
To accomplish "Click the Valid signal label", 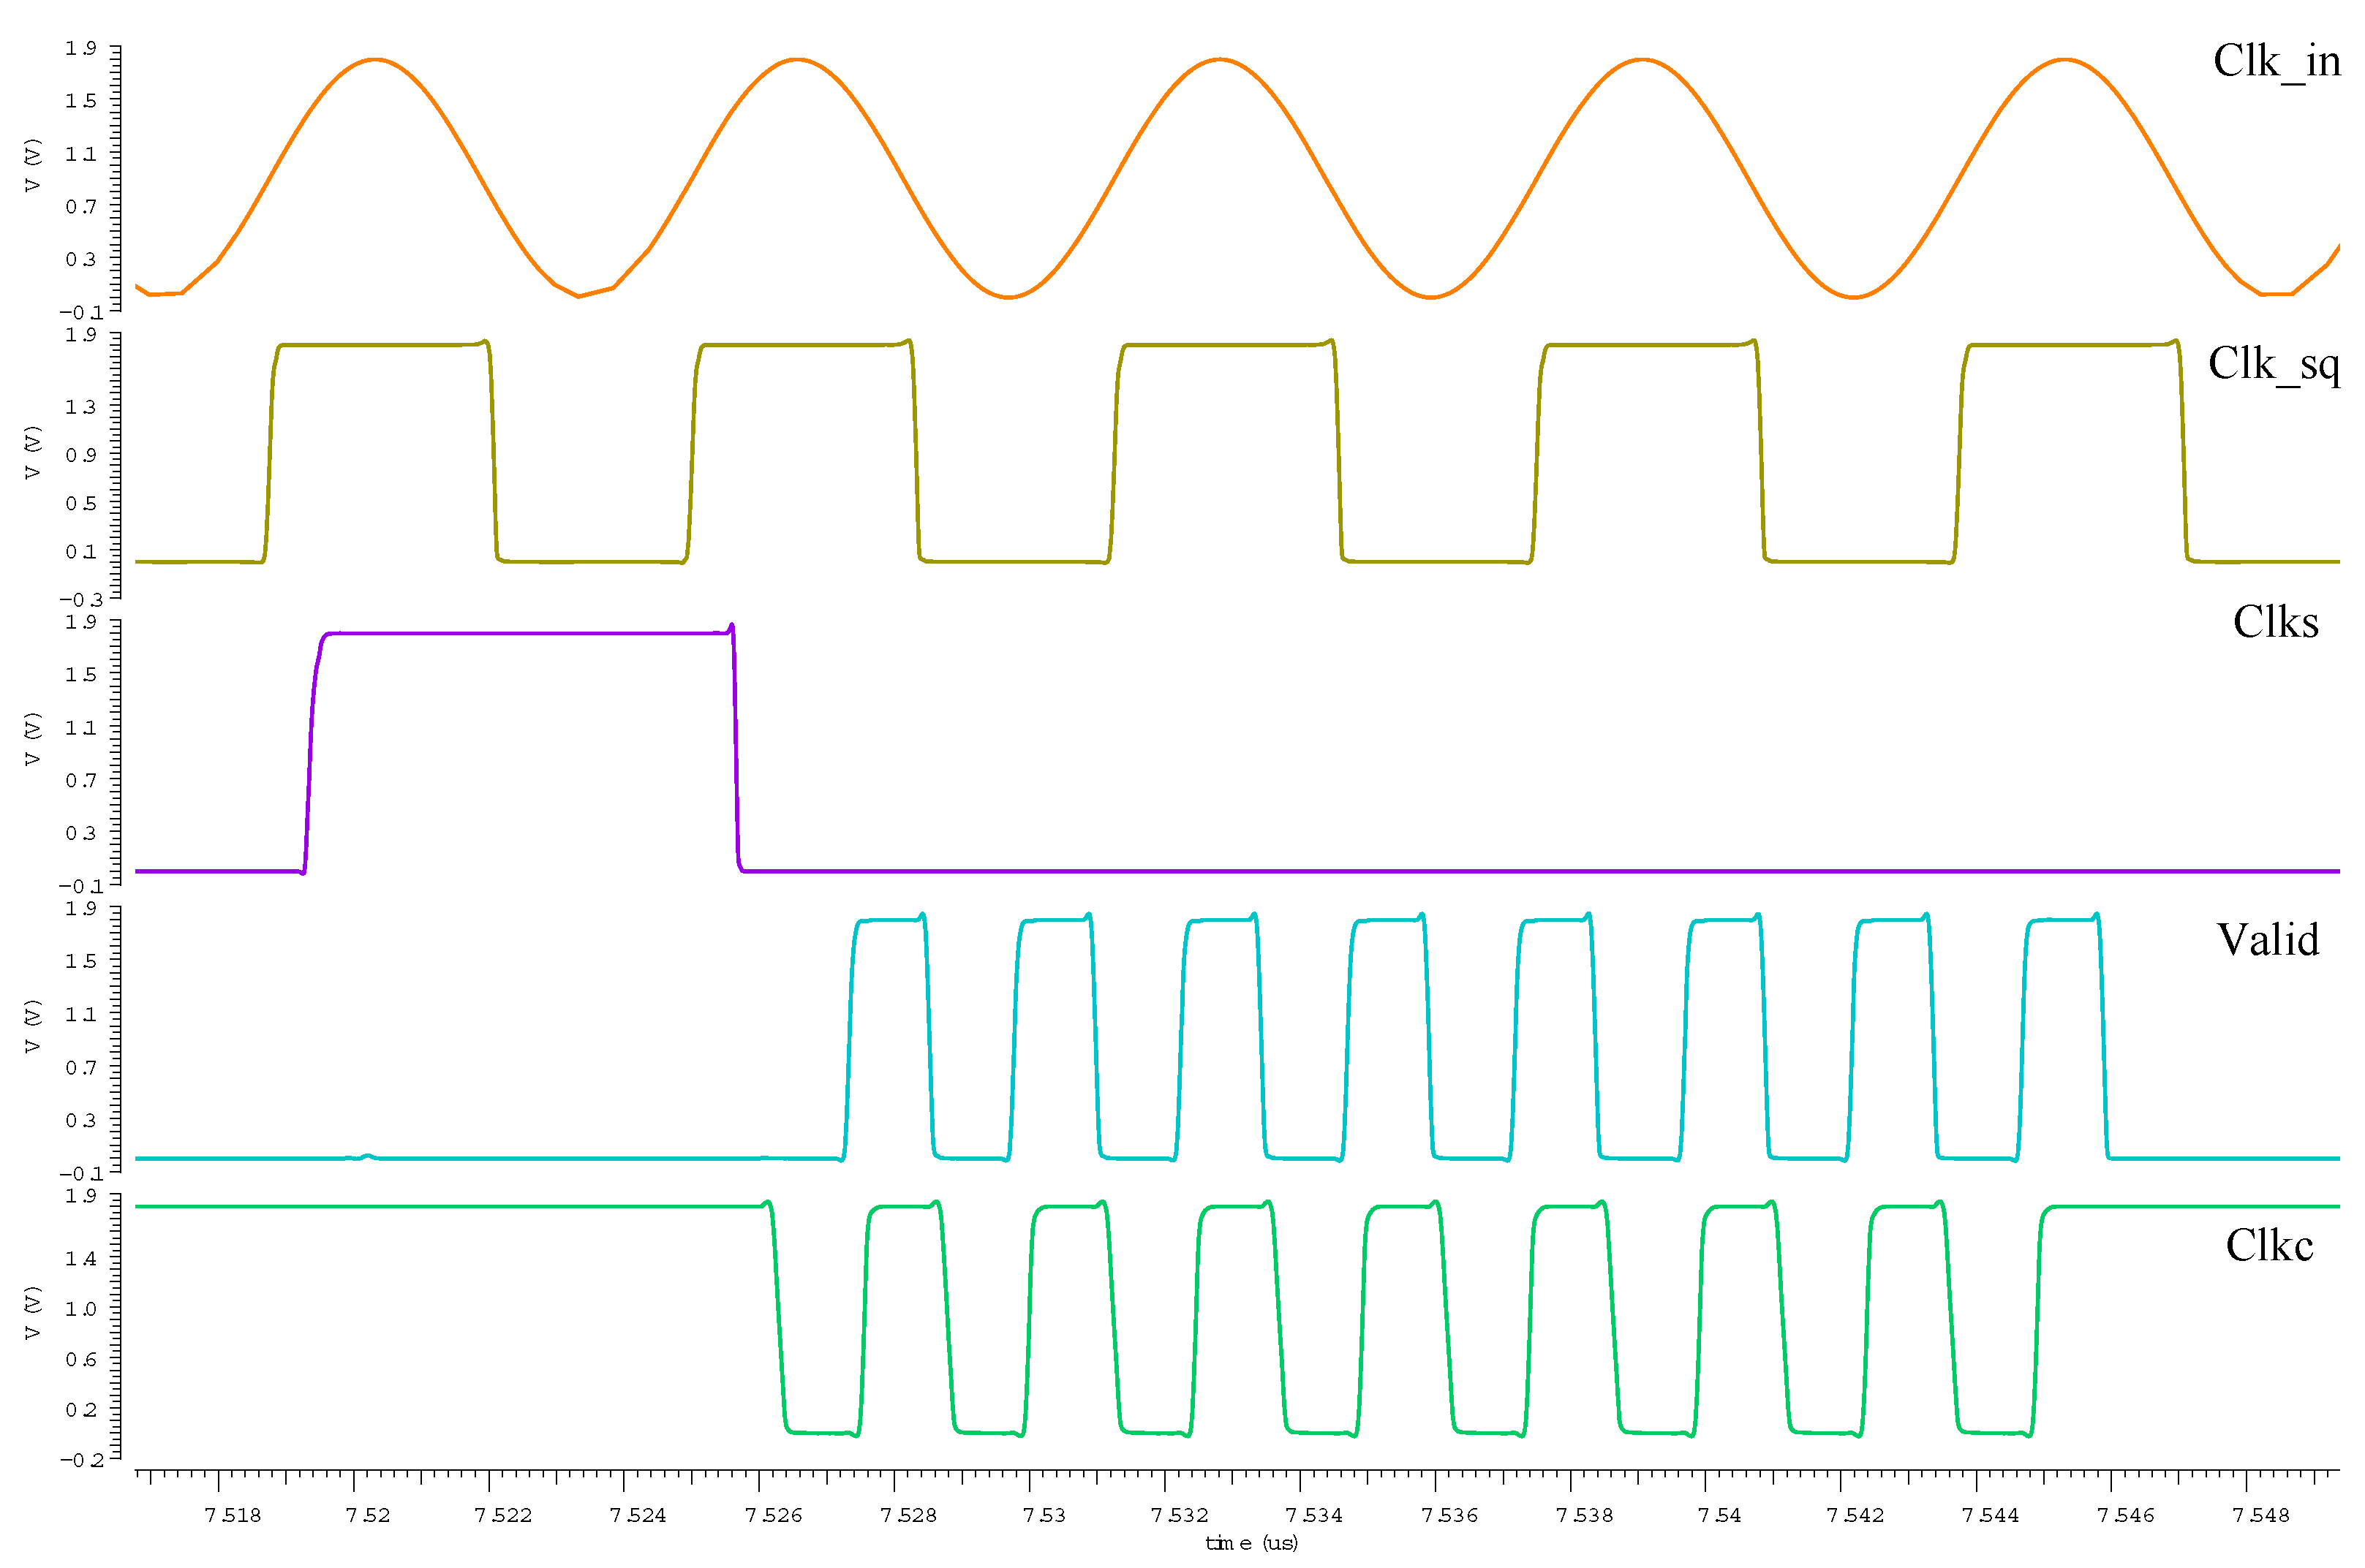I will (2267, 940).
